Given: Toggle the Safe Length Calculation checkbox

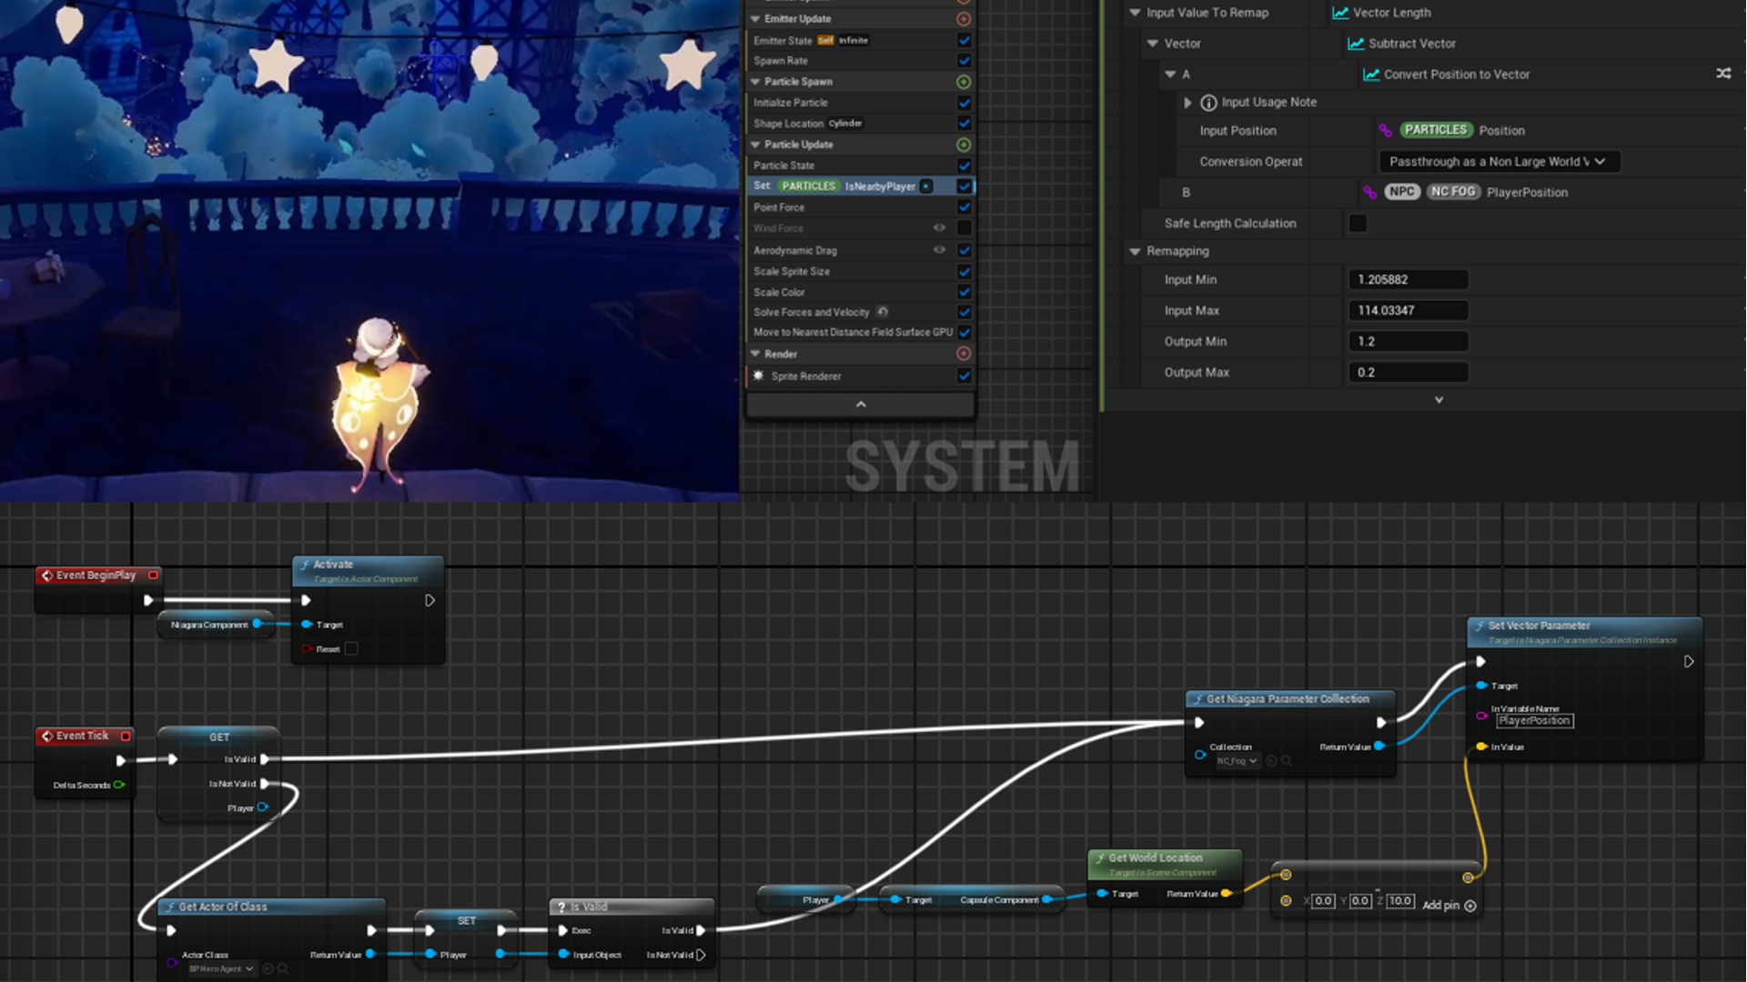Looking at the screenshot, I should (1357, 224).
